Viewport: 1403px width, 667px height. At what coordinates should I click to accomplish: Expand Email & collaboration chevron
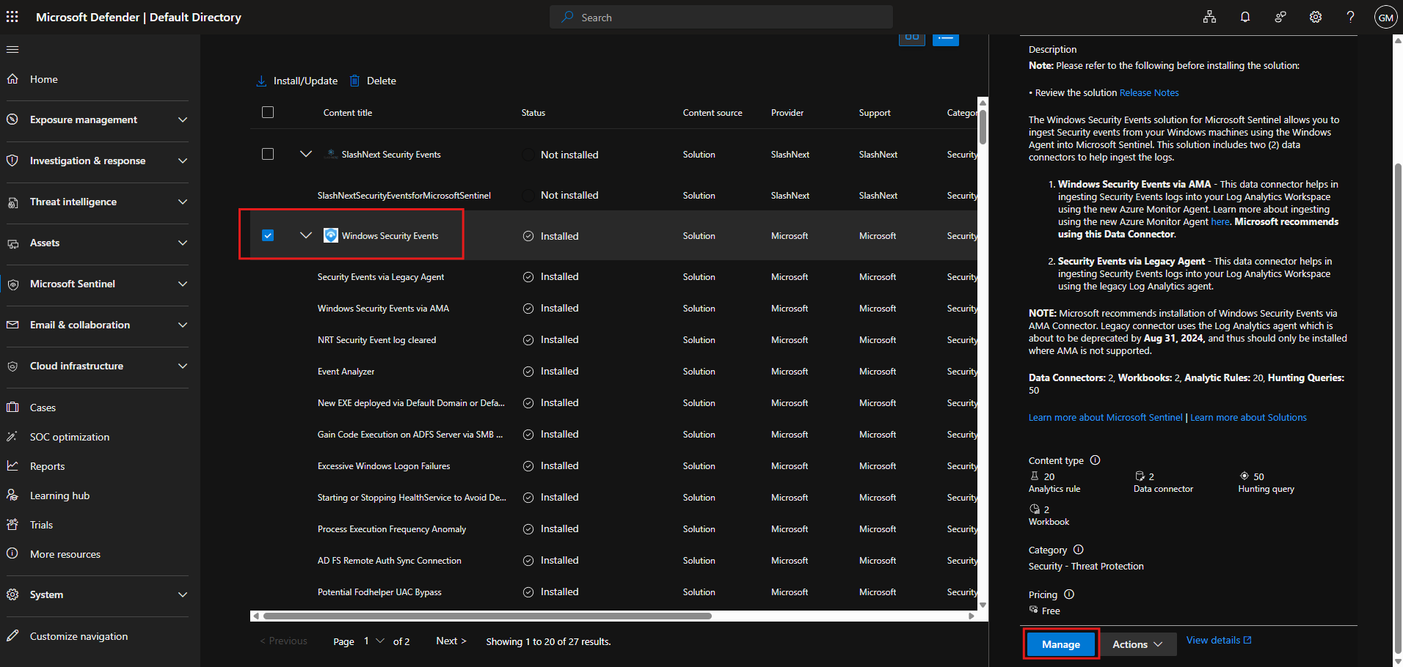(x=183, y=325)
